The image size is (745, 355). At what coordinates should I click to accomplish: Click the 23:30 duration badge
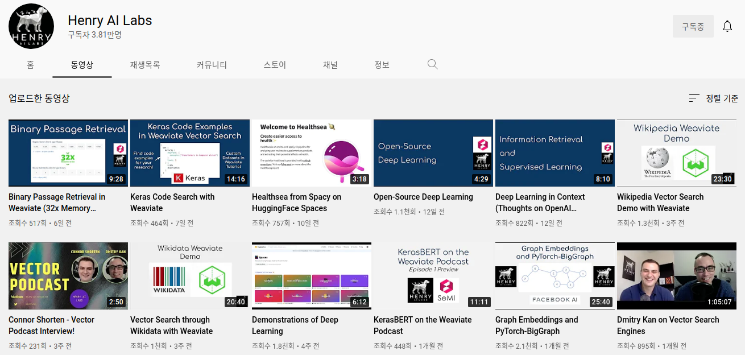point(722,179)
